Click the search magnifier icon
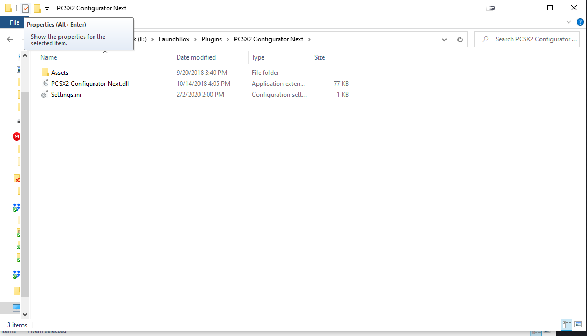Screen dimensions: 587x336 (485, 39)
